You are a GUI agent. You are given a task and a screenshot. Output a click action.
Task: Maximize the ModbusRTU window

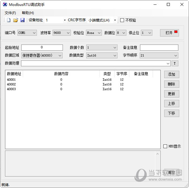click(168, 5)
